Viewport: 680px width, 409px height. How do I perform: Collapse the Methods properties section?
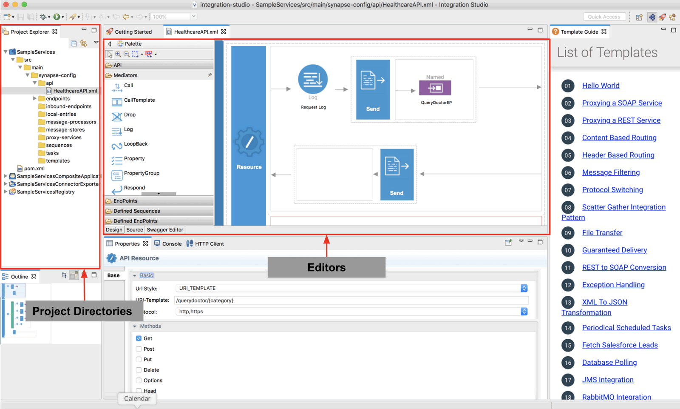(x=135, y=326)
